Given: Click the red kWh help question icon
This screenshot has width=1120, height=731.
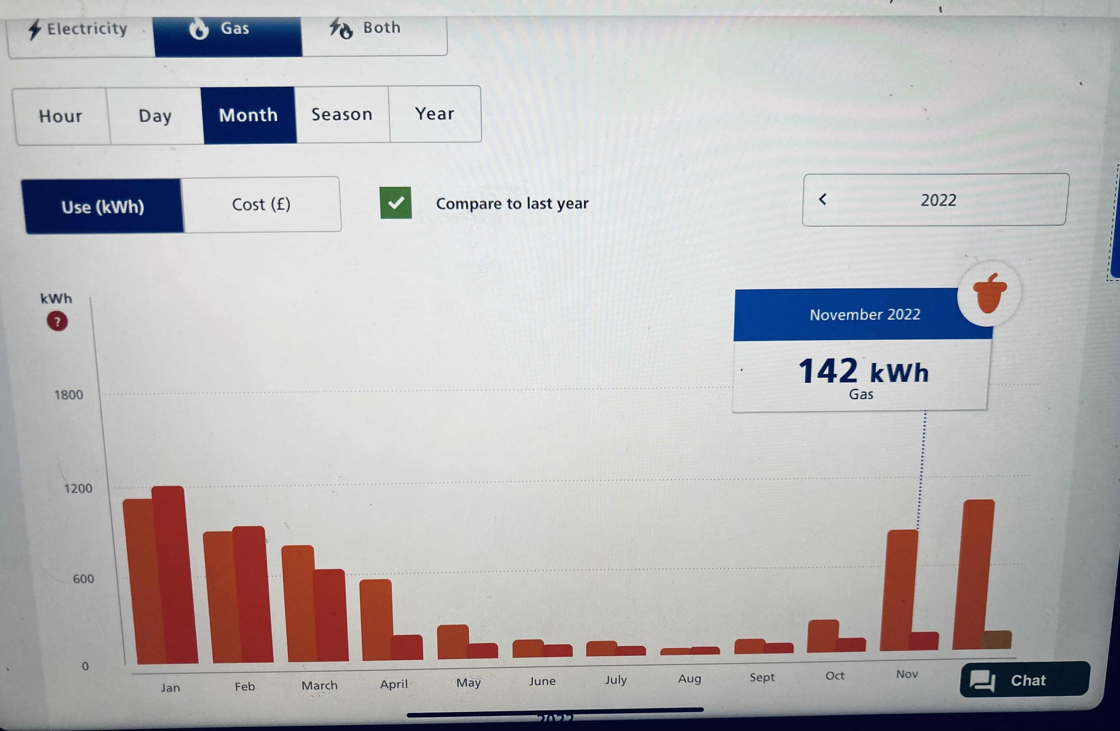Looking at the screenshot, I should click(57, 322).
